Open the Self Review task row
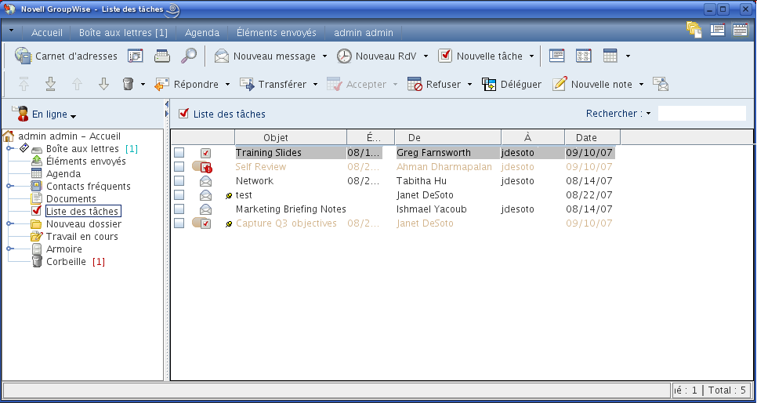 pyautogui.click(x=394, y=167)
